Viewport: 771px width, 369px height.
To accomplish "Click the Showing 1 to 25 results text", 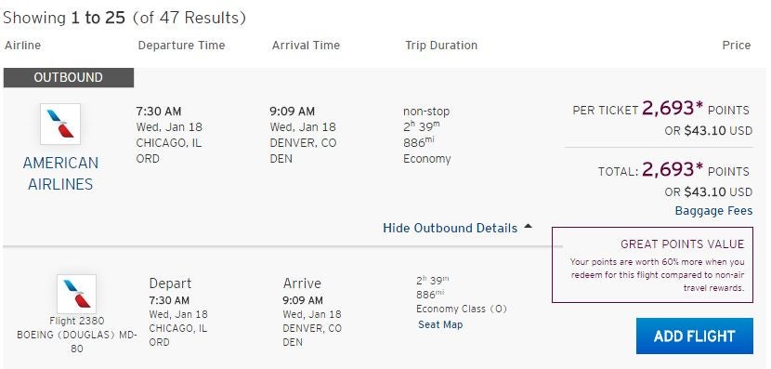I will pos(124,19).
